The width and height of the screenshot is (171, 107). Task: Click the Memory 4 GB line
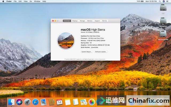pyautogui.click(x=93, y=40)
